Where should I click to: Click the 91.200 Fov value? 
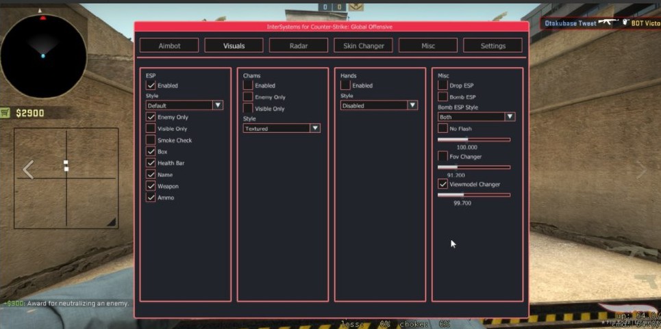[457, 175]
